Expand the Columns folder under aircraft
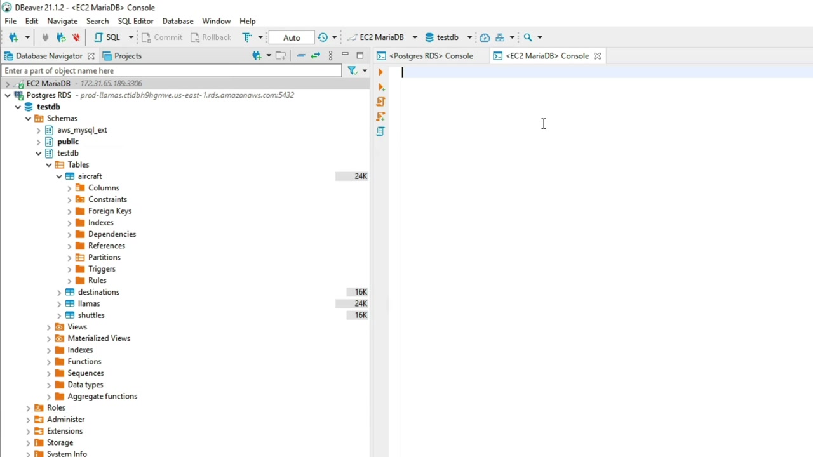 coord(69,188)
